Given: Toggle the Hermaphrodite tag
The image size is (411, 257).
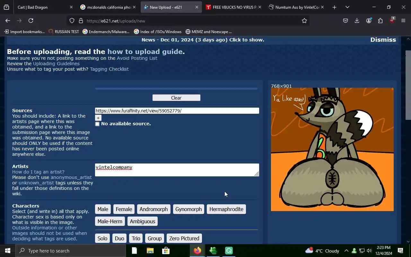Looking at the screenshot, I should pos(226,209).
